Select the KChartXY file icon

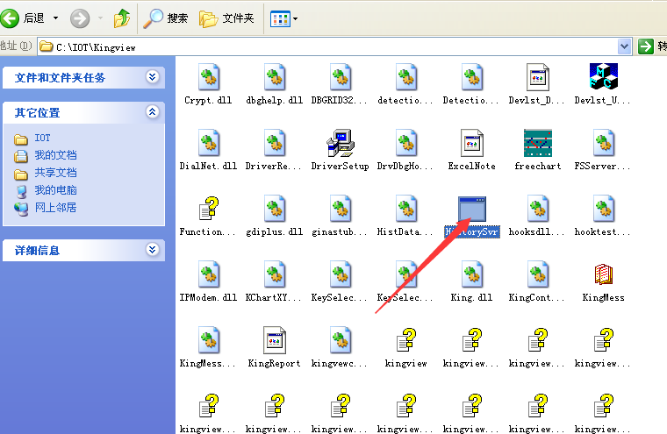point(275,274)
